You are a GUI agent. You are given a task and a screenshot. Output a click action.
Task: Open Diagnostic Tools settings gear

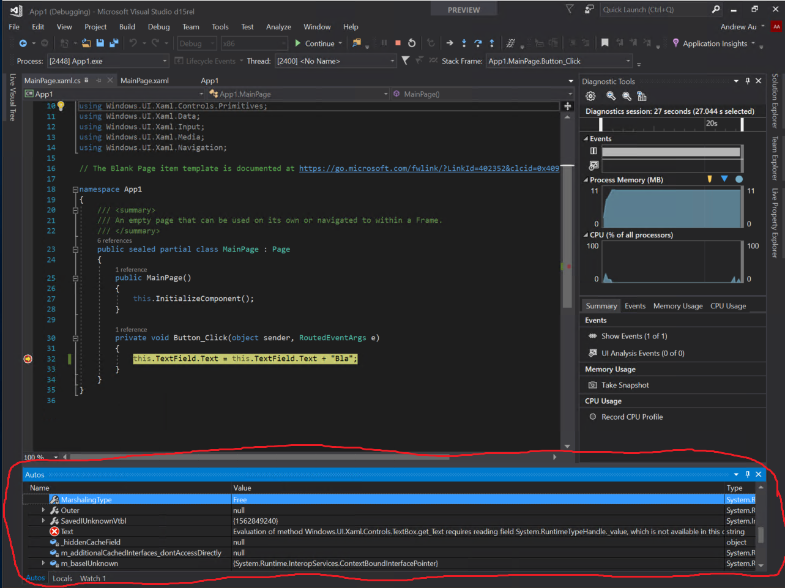tap(590, 96)
